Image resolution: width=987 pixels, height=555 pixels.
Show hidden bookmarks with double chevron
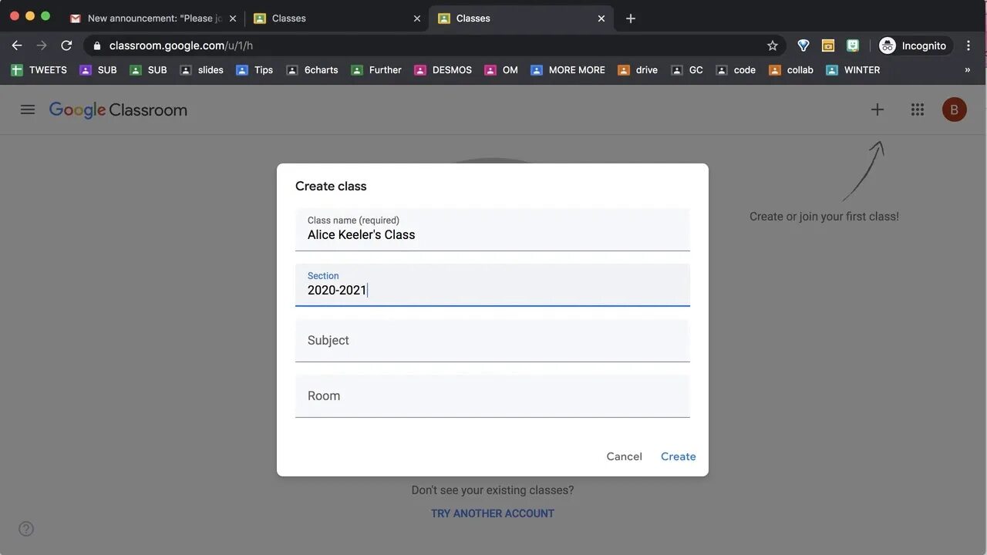(x=968, y=69)
